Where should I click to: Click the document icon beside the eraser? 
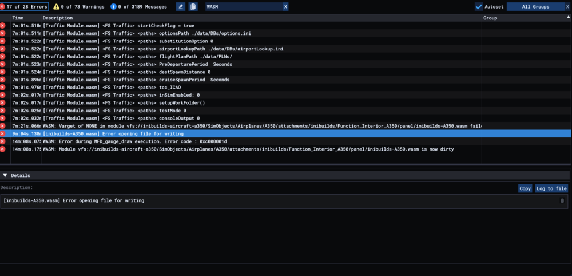coord(193,7)
